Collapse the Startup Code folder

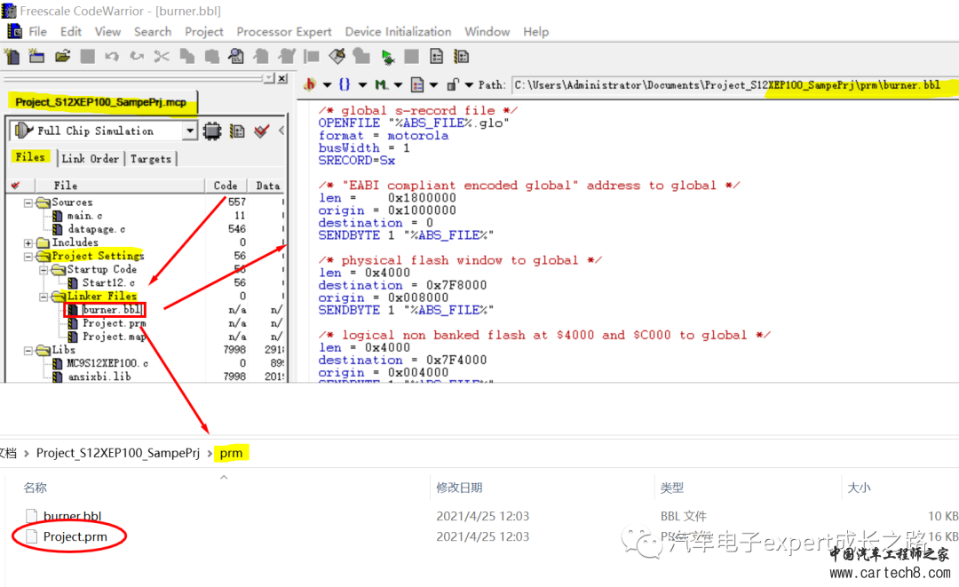(44, 270)
